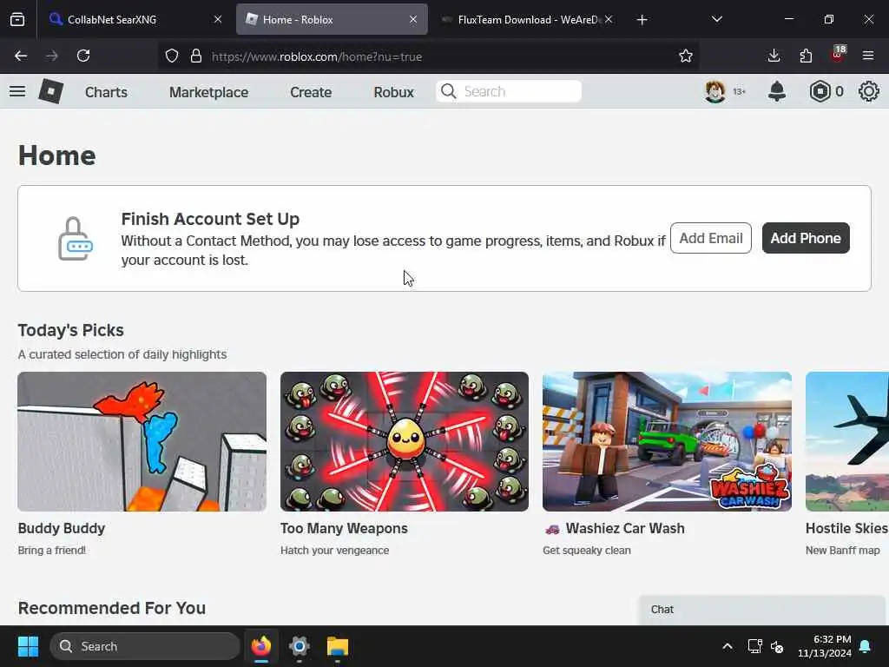Click the Roblox logo icon
This screenshot has height=667, width=889.
tap(50, 91)
